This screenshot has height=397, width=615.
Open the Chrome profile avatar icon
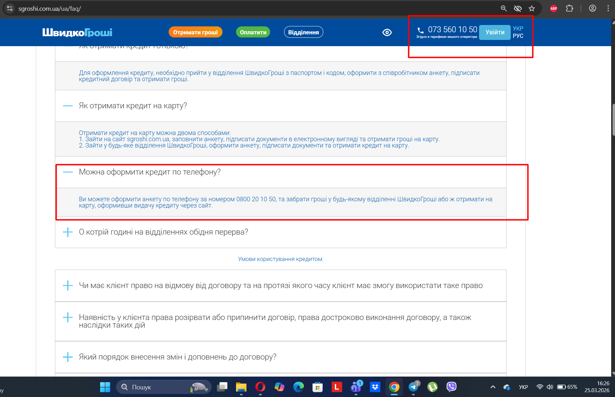tap(592, 8)
